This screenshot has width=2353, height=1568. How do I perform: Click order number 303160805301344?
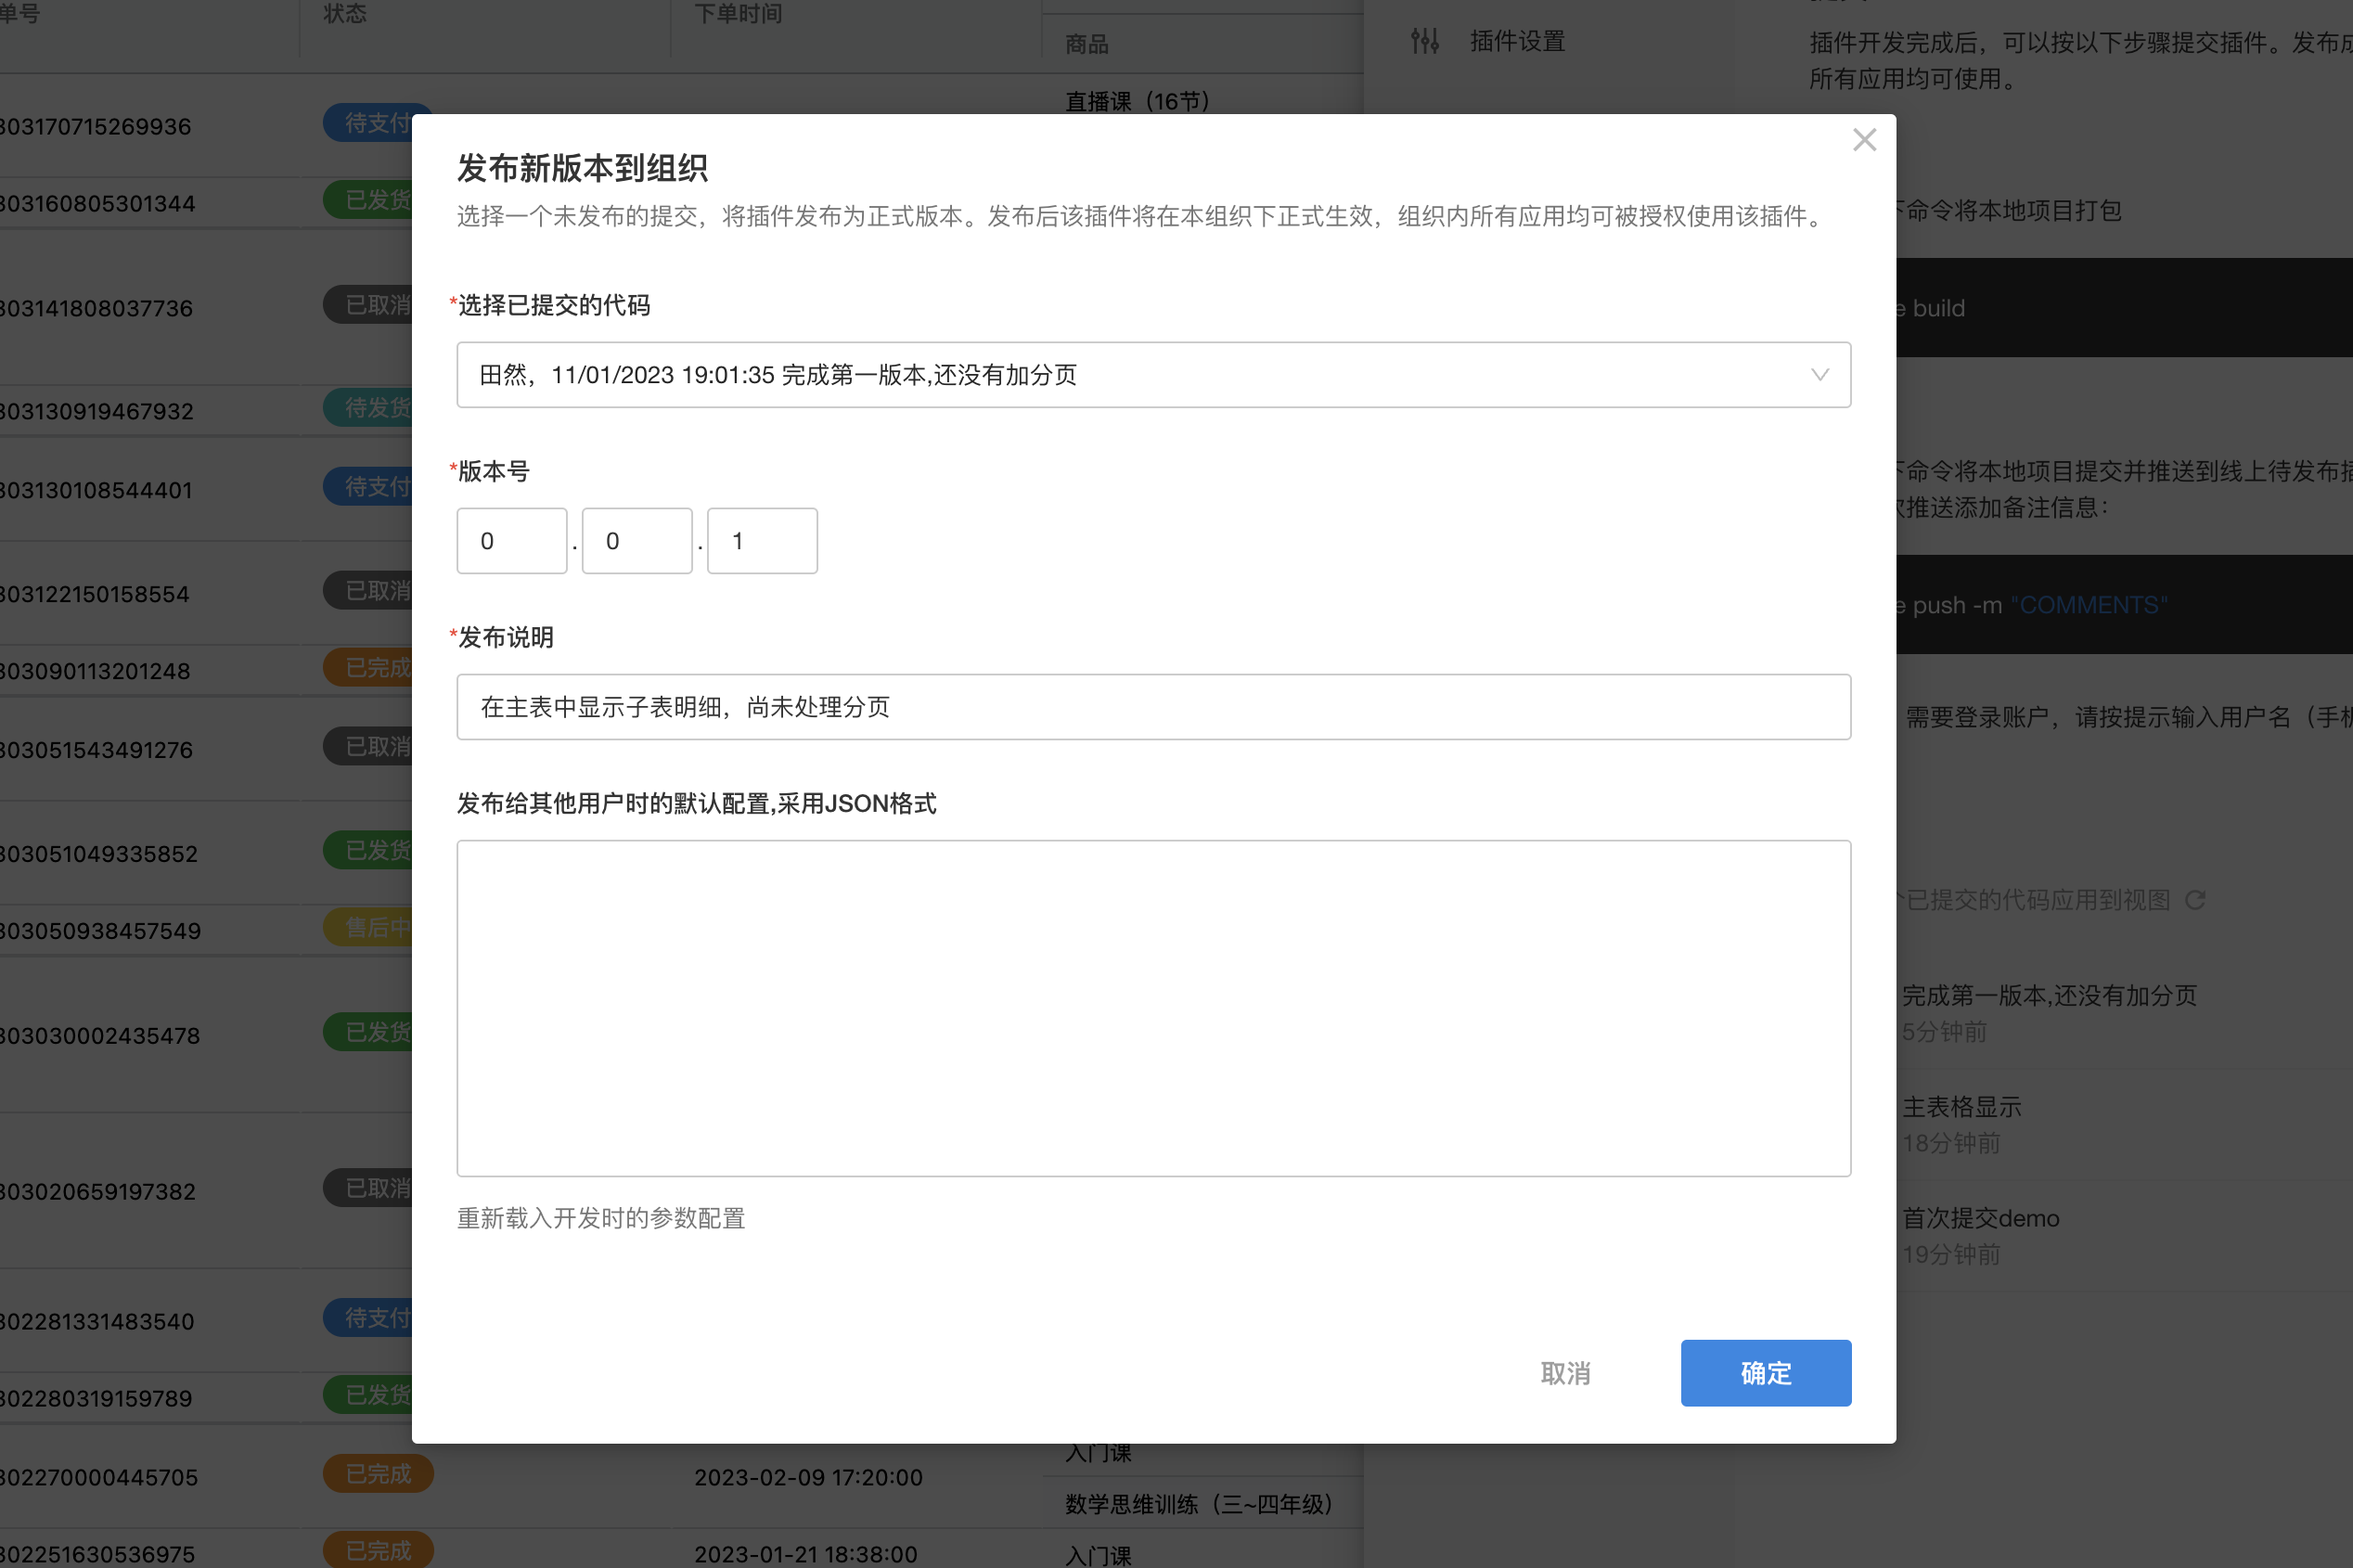point(97,204)
